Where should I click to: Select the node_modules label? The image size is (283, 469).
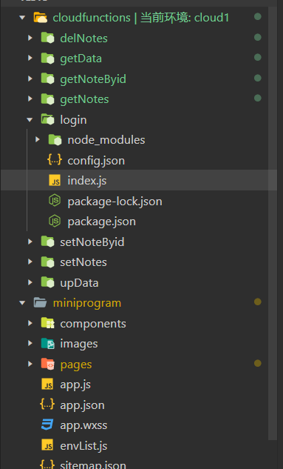pos(106,140)
